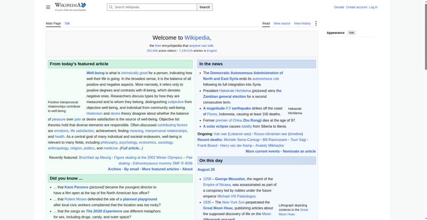Open 'A solar eclipse' link
427x220 pixels.
(x=216, y=127)
